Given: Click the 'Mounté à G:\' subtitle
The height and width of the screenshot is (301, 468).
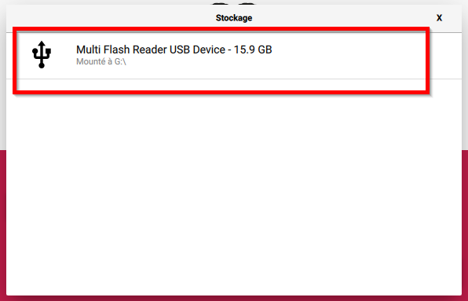Looking at the screenshot, I should click(101, 61).
